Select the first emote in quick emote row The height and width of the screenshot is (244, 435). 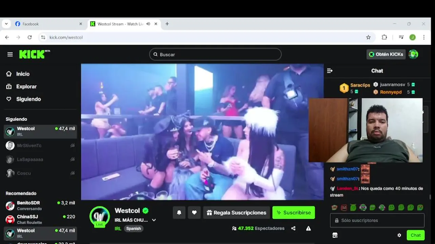pos(334,207)
